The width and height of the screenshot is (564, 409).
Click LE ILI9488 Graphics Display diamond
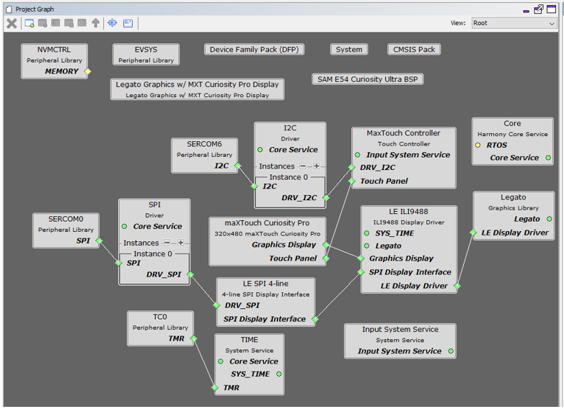[x=361, y=259]
